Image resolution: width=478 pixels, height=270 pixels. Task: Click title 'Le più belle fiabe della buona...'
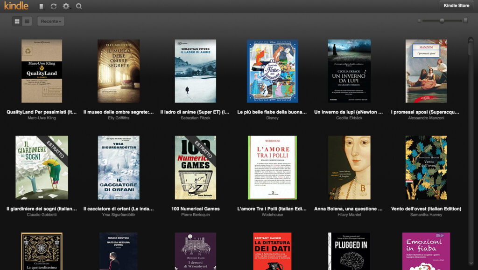click(272, 112)
